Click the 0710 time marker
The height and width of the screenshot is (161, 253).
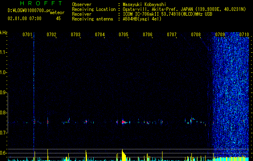[x=244, y=35]
